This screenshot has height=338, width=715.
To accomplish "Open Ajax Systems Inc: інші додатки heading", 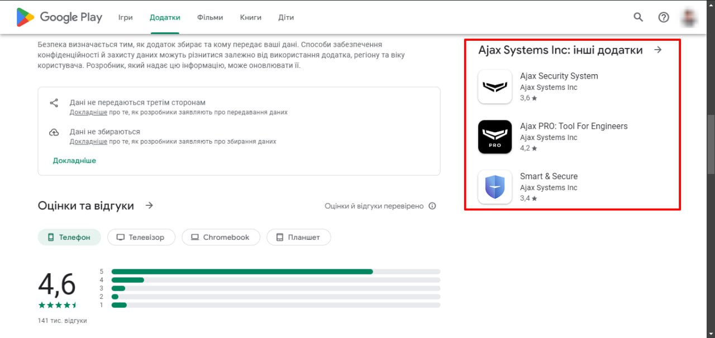I will pos(560,50).
